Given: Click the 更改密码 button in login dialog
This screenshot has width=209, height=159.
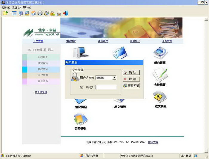Looking at the screenshot, I should click(131, 86).
